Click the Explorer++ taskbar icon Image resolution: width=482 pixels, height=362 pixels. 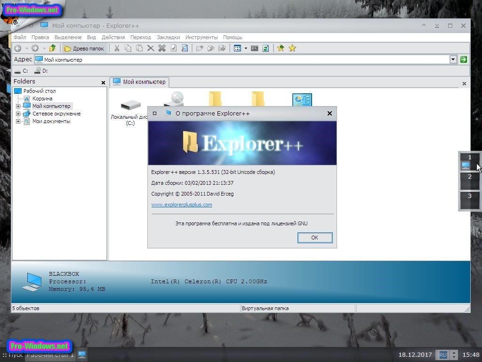(82, 354)
